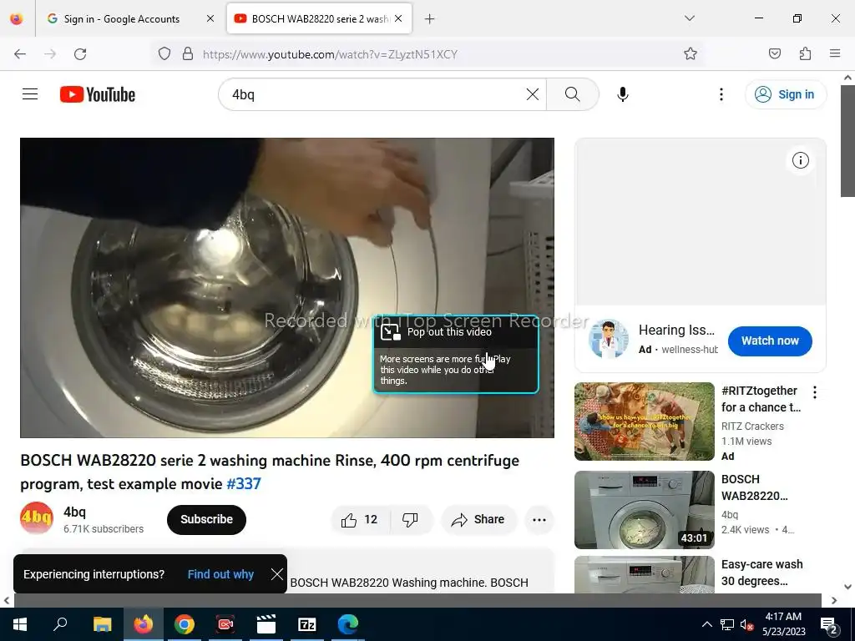Viewport: 855px width, 641px height.
Task: Dislike the video with thumbs down
Action: point(411,519)
